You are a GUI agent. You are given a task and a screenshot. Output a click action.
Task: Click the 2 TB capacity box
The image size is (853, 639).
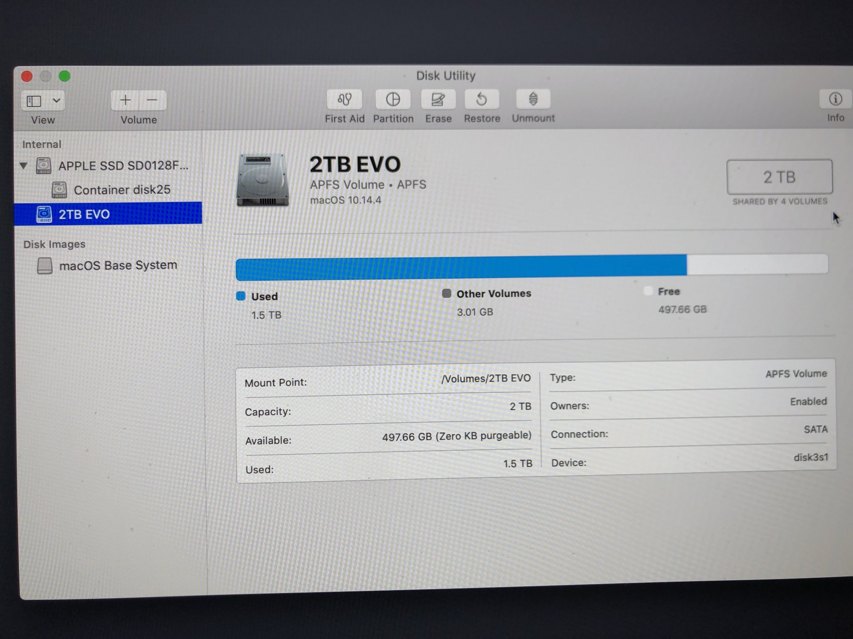point(779,177)
